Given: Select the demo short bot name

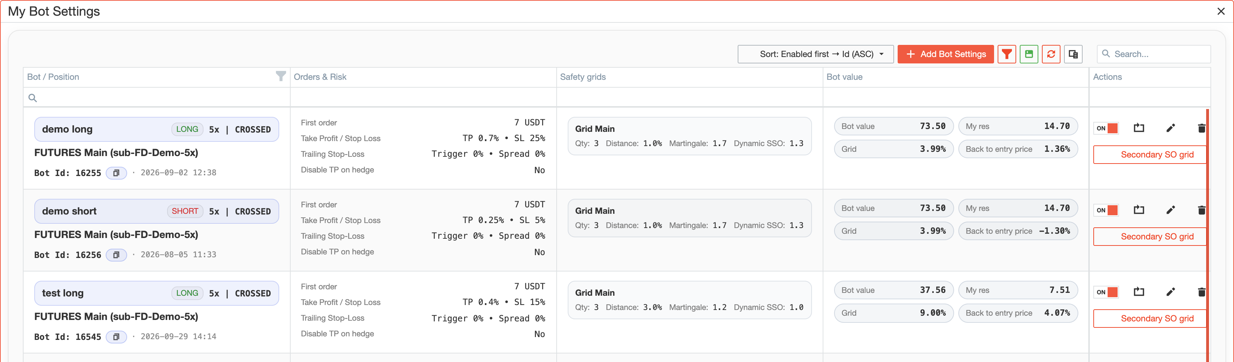Looking at the screenshot, I should tap(69, 211).
